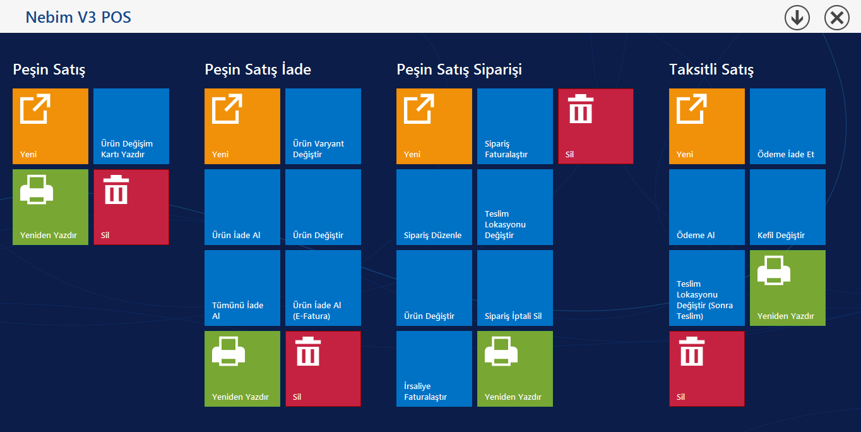Select Sipariş İptali Sil tile

point(515,288)
